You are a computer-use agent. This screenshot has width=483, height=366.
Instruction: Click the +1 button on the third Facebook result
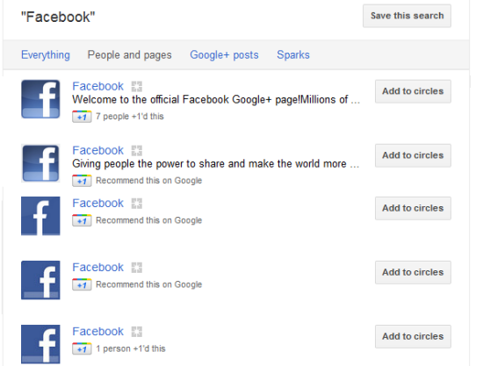[82, 220]
